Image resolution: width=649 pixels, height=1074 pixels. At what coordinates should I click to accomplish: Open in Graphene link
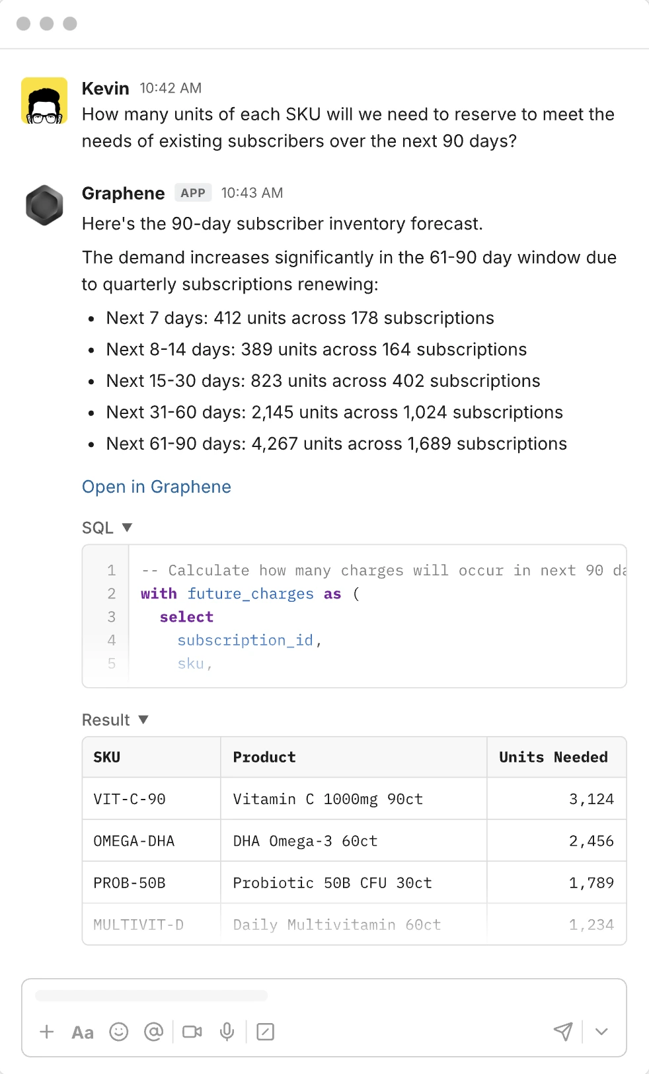pyautogui.click(x=156, y=487)
